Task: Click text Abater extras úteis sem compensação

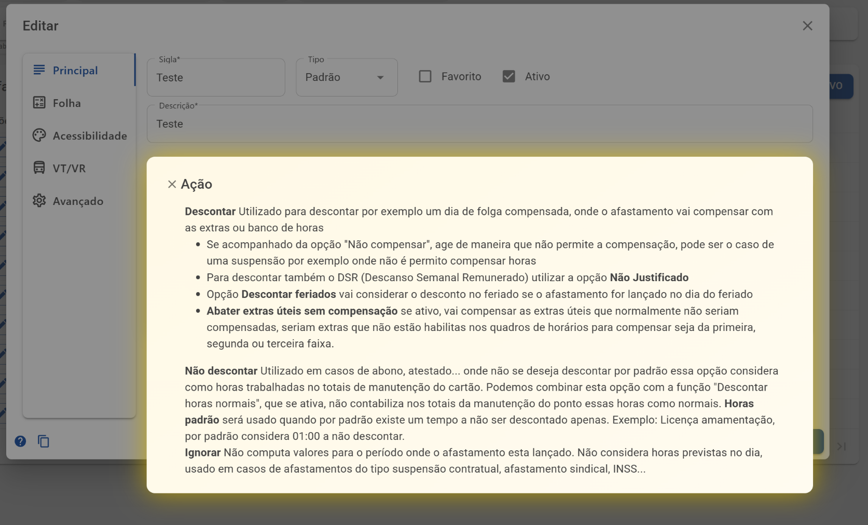Action: tap(302, 311)
